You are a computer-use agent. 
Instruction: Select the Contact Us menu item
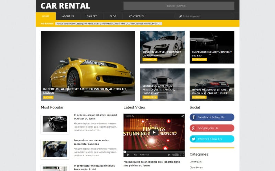coord(136,16)
